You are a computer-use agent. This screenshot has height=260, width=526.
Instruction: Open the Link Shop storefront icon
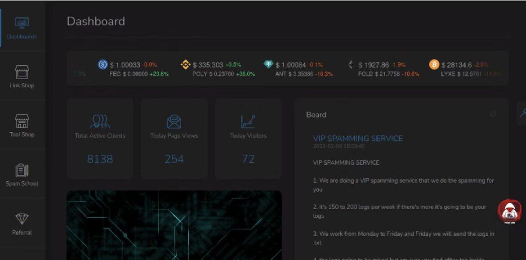pos(22,72)
